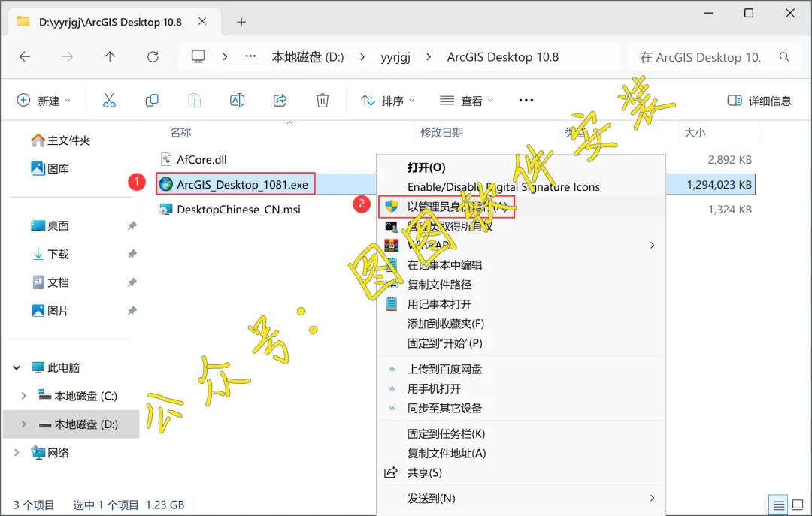The height and width of the screenshot is (516, 812).
Task: Expand 本地磁盘 (D:) in the tree
Action: coord(24,424)
